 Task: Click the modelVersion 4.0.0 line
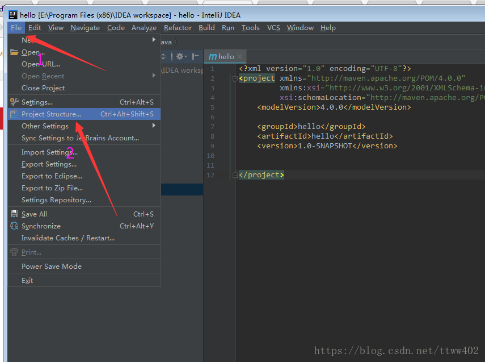[x=334, y=107]
